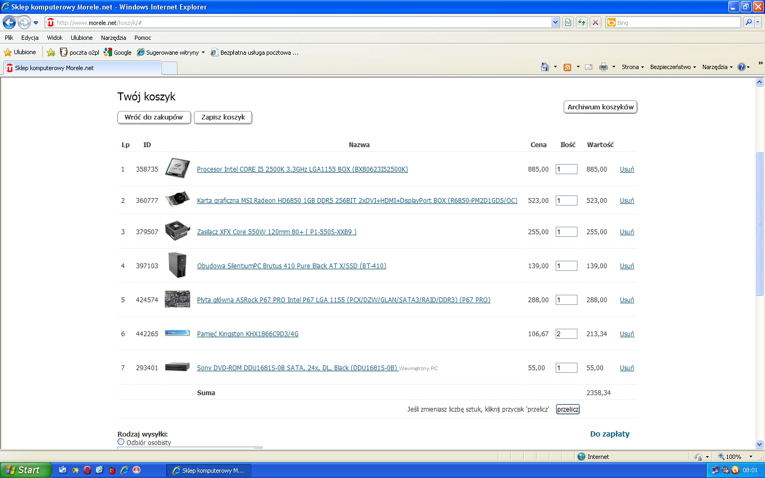Screen dimensions: 765x478
Task: Click the RSS feeds icon
Action: [x=567, y=67]
